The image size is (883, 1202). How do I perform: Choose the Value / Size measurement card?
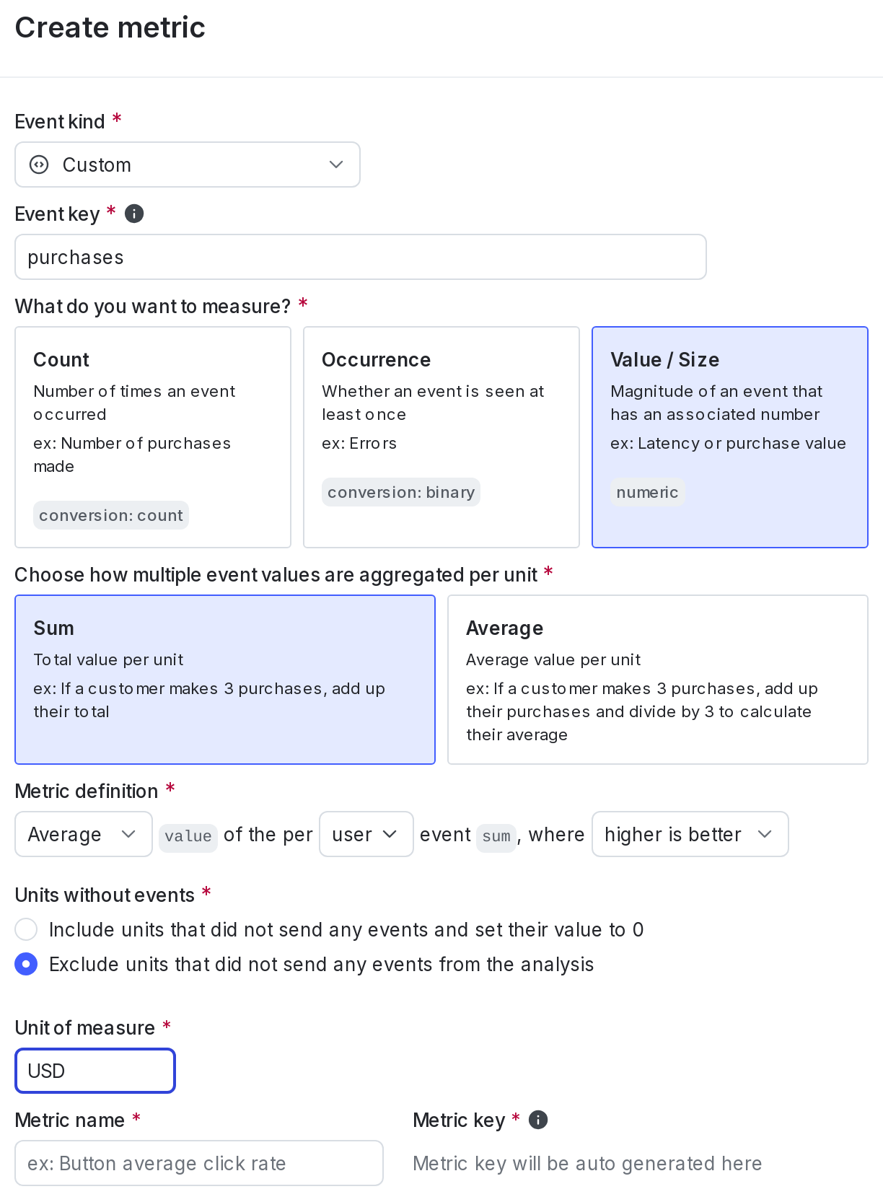tap(729, 437)
